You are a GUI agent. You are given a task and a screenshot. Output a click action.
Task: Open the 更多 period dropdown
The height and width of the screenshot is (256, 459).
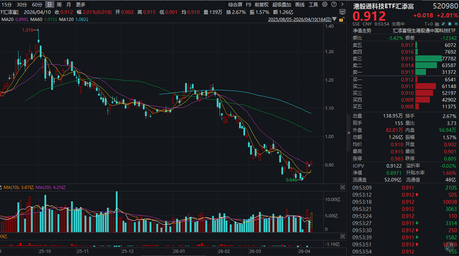tap(81, 5)
